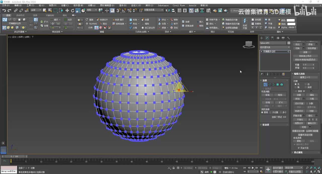Open the 修改器(M) menu

coord(78,5)
